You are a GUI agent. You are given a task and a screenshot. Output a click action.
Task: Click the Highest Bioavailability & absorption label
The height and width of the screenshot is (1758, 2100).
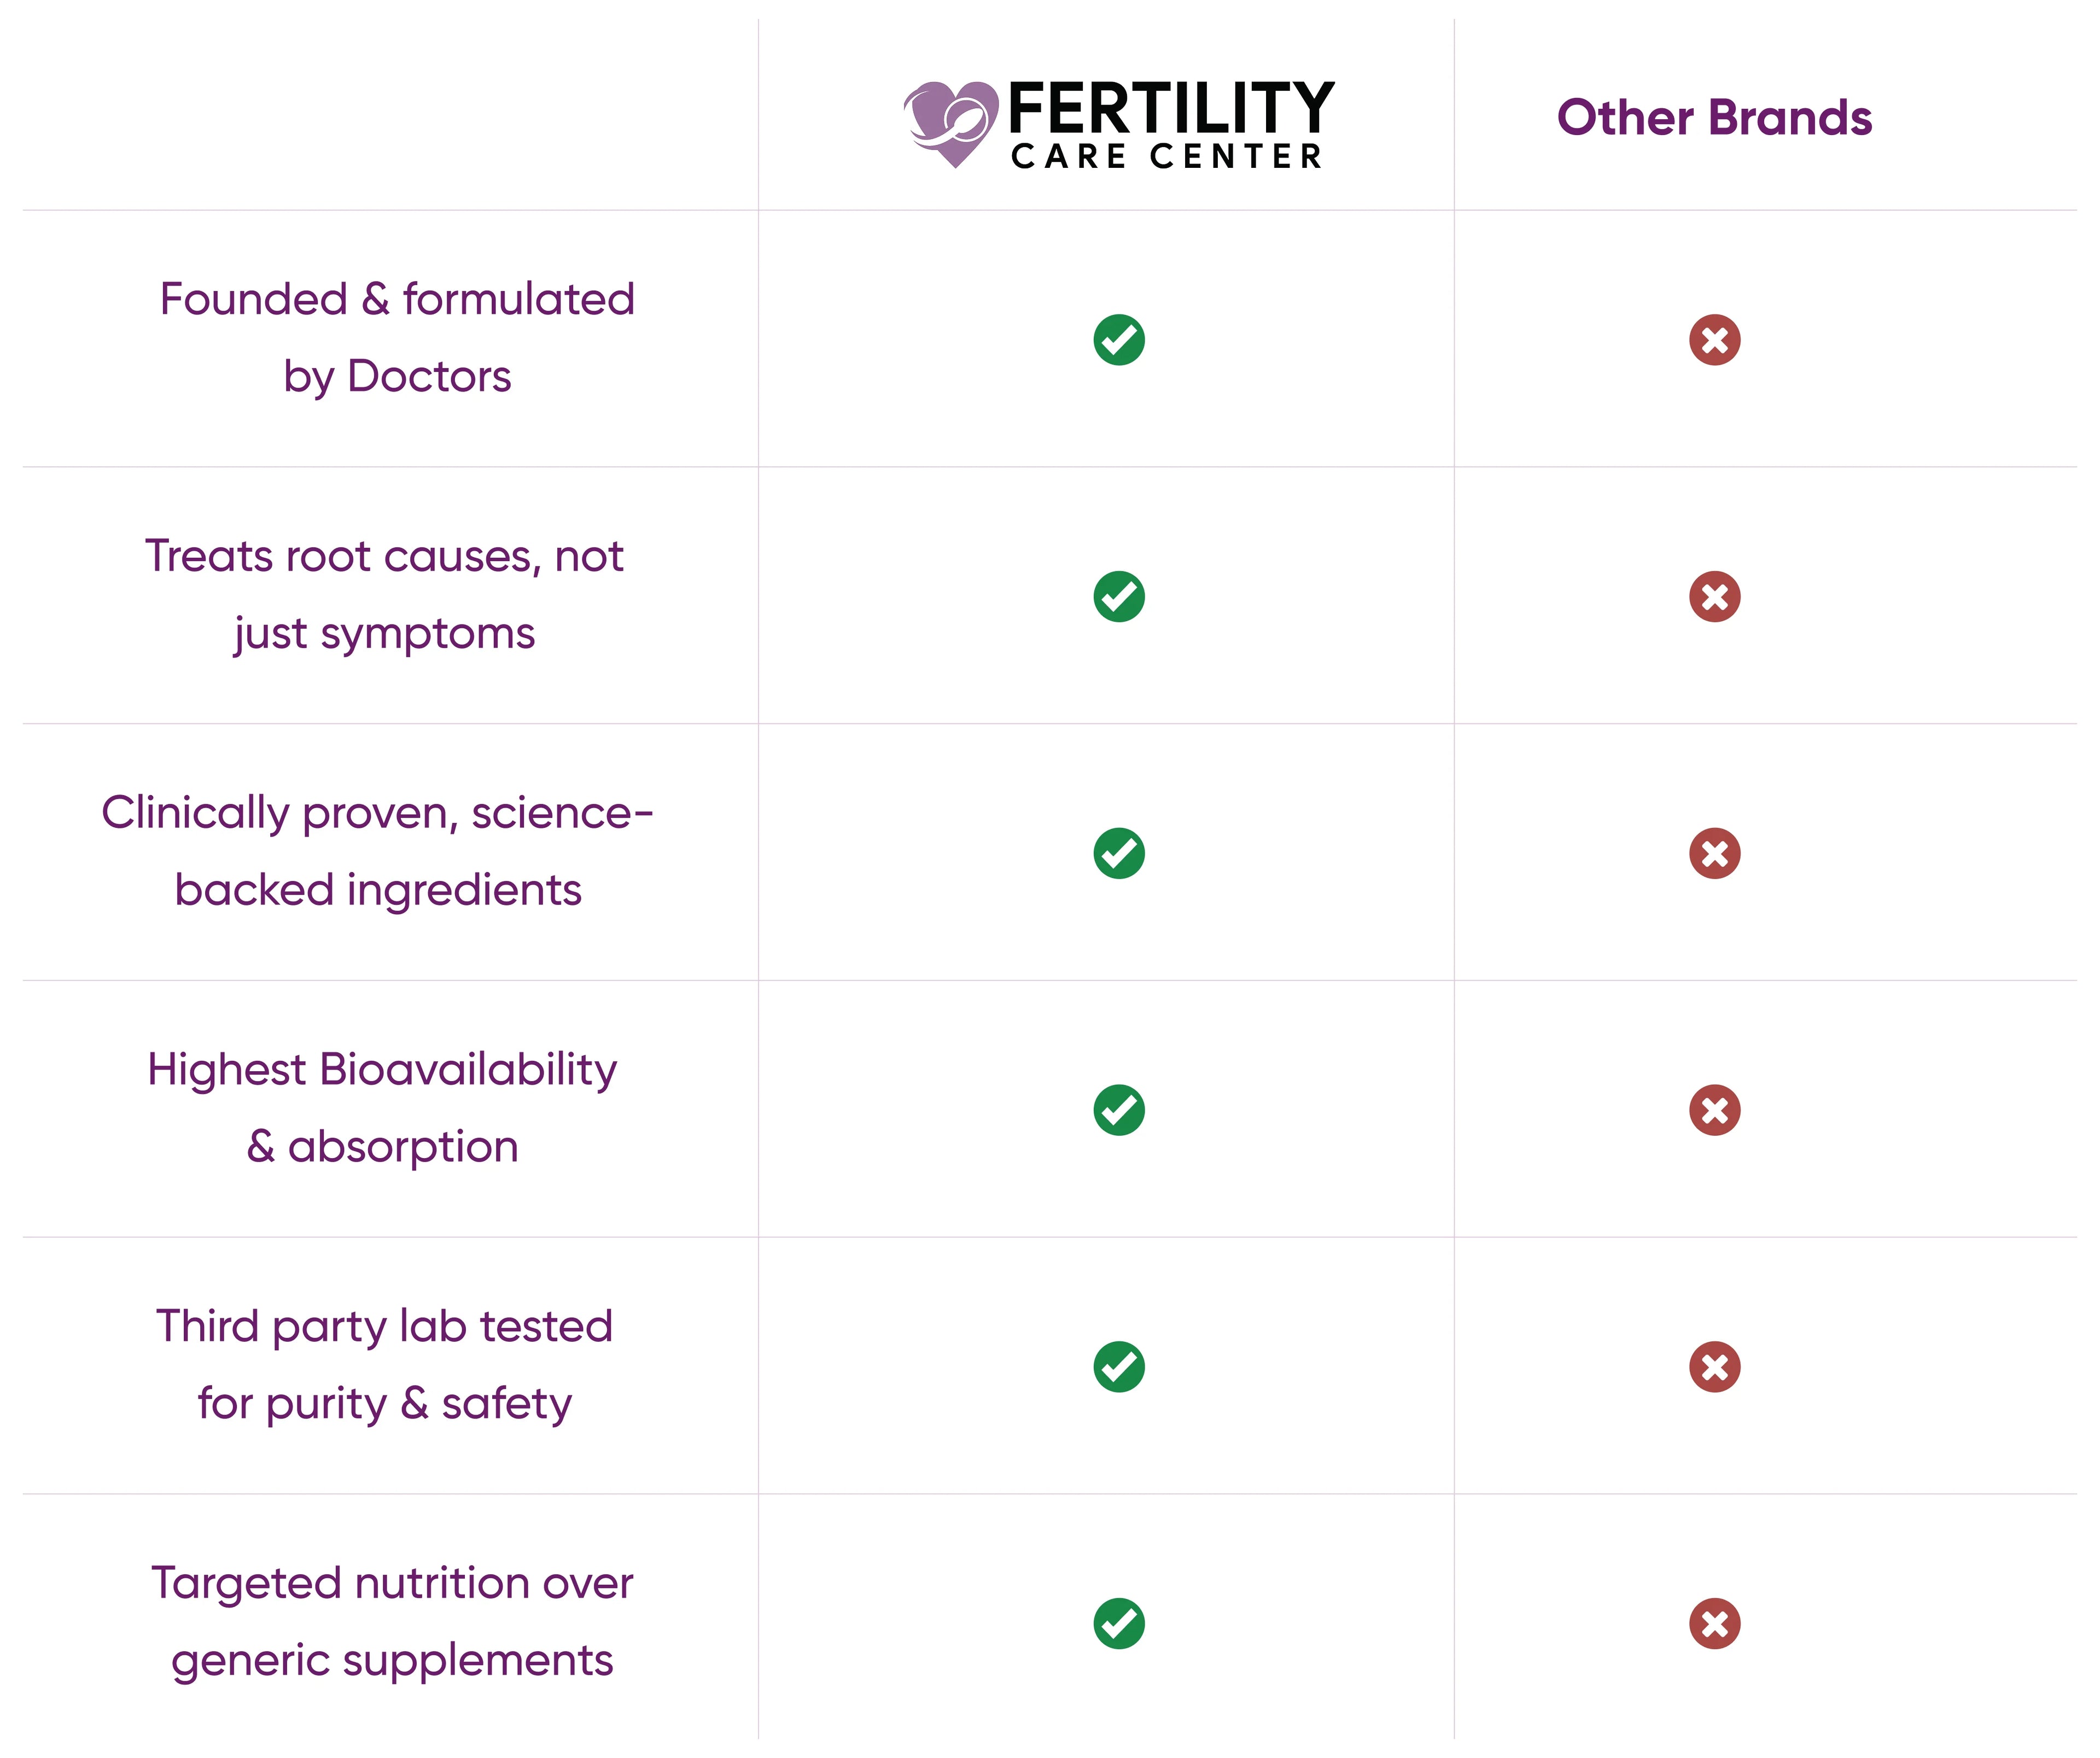[383, 1107]
